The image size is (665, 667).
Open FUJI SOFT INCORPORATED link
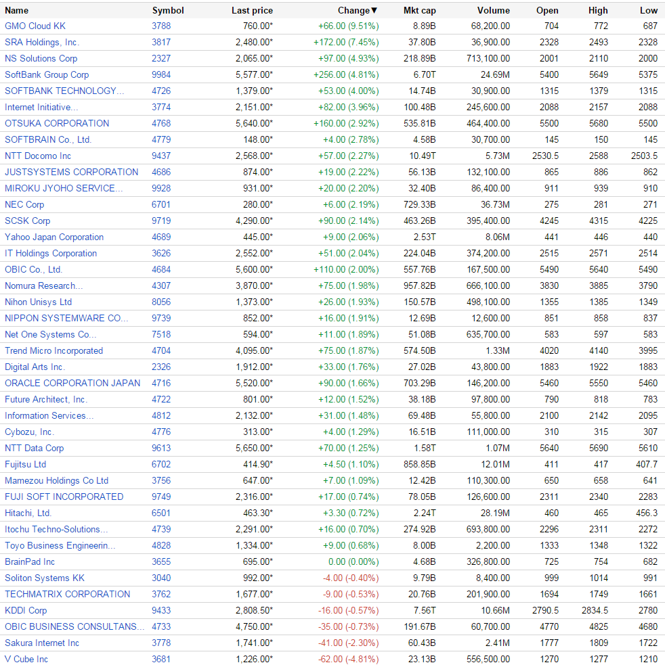[64, 497]
